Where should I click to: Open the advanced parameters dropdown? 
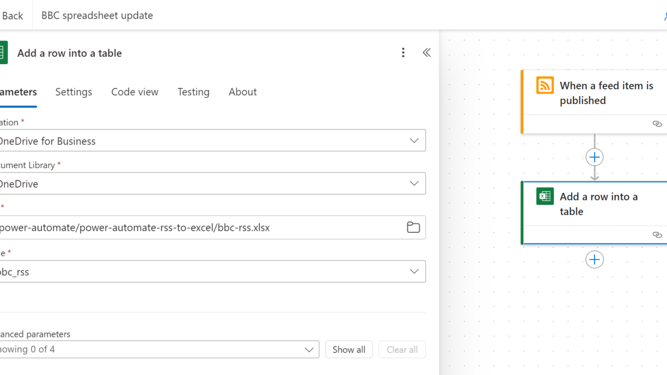pyautogui.click(x=309, y=349)
